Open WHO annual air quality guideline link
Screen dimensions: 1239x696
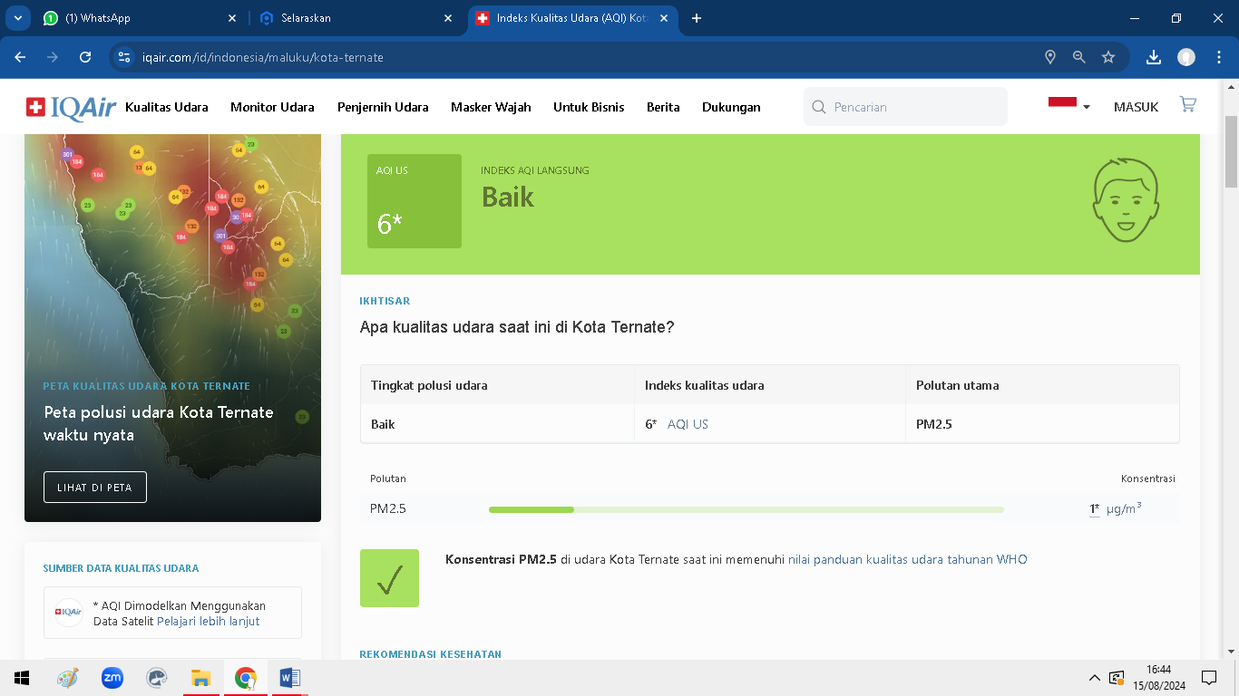pos(908,559)
